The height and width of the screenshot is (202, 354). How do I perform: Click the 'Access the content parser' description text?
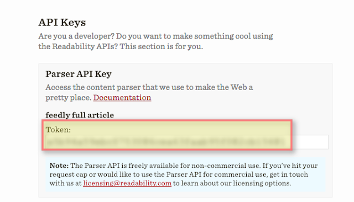(x=149, y=92)
